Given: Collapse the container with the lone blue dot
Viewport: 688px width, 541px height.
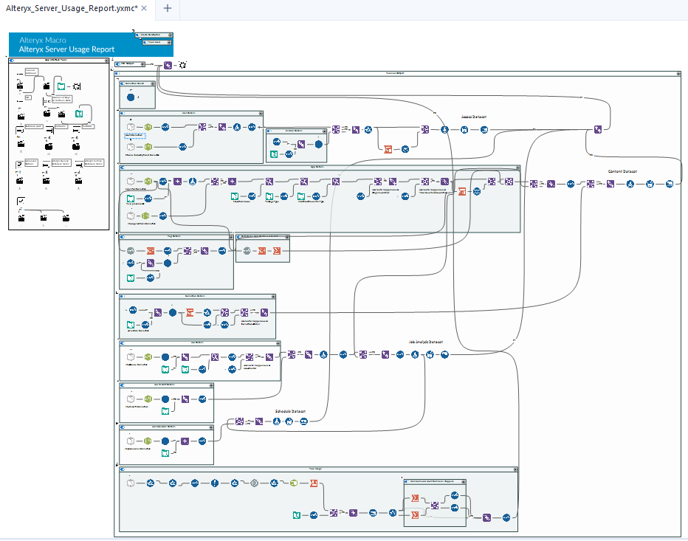Looking at the screenshot, I should point(153,83).
